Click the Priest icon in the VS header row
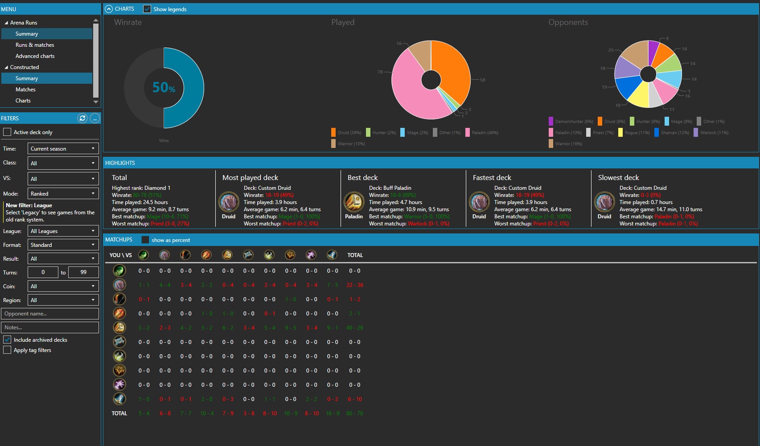The width and height of the screenshot is (760, 446). tap(248, 255)
